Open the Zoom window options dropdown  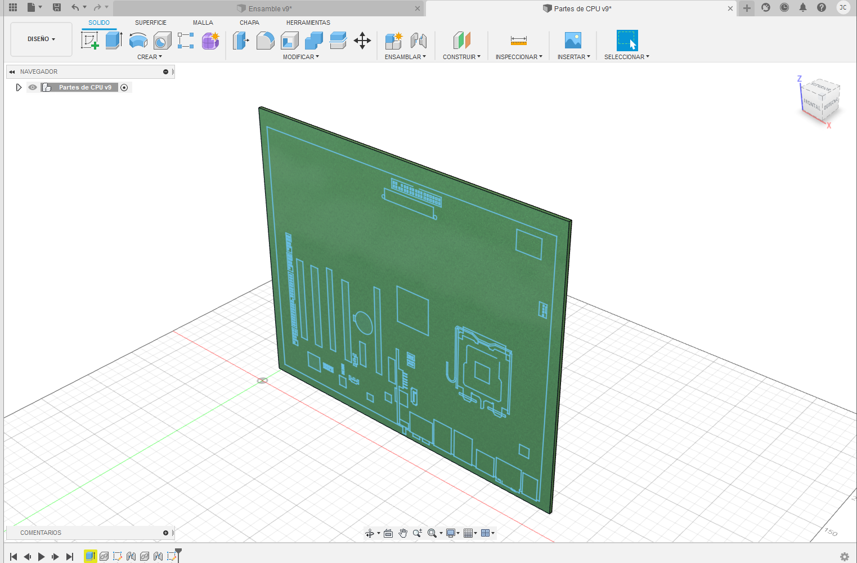coord(434,533)
